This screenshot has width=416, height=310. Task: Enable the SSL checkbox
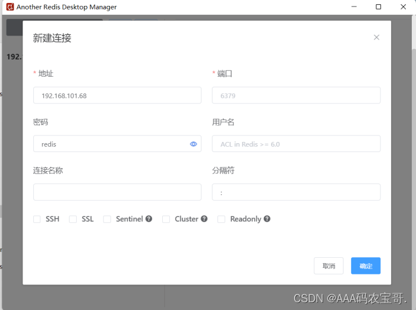73,219
